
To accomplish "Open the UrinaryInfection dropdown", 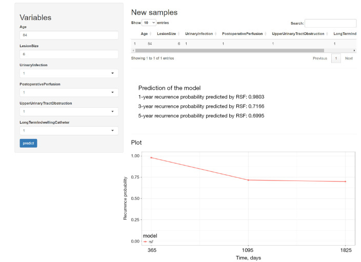I will pos(69,73).
